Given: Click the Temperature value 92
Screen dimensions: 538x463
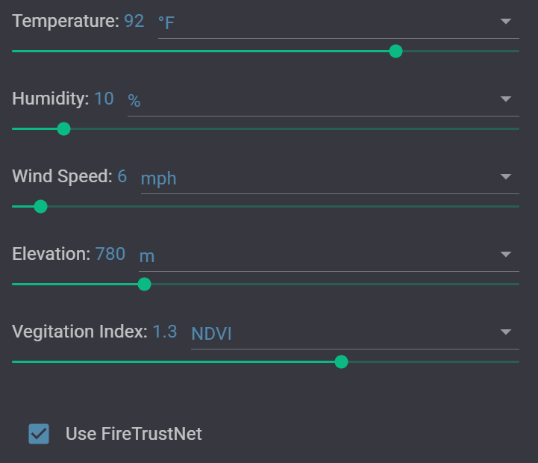Looking at the screenshot, I should [134, 21].
